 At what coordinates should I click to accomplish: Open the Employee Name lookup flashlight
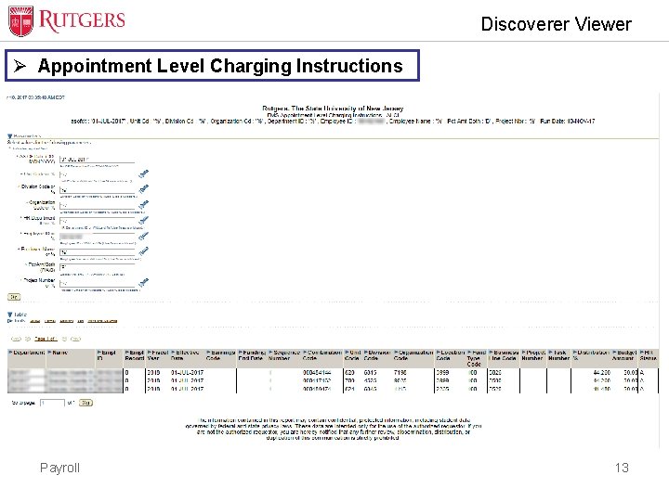[x=143, y=251]
